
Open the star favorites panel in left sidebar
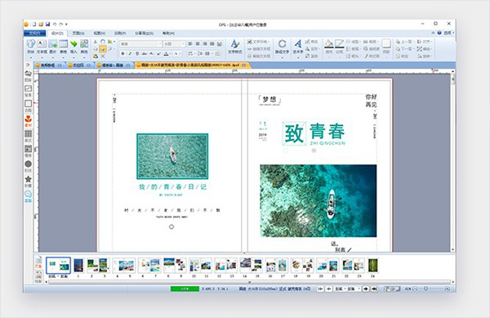[28, 181]
